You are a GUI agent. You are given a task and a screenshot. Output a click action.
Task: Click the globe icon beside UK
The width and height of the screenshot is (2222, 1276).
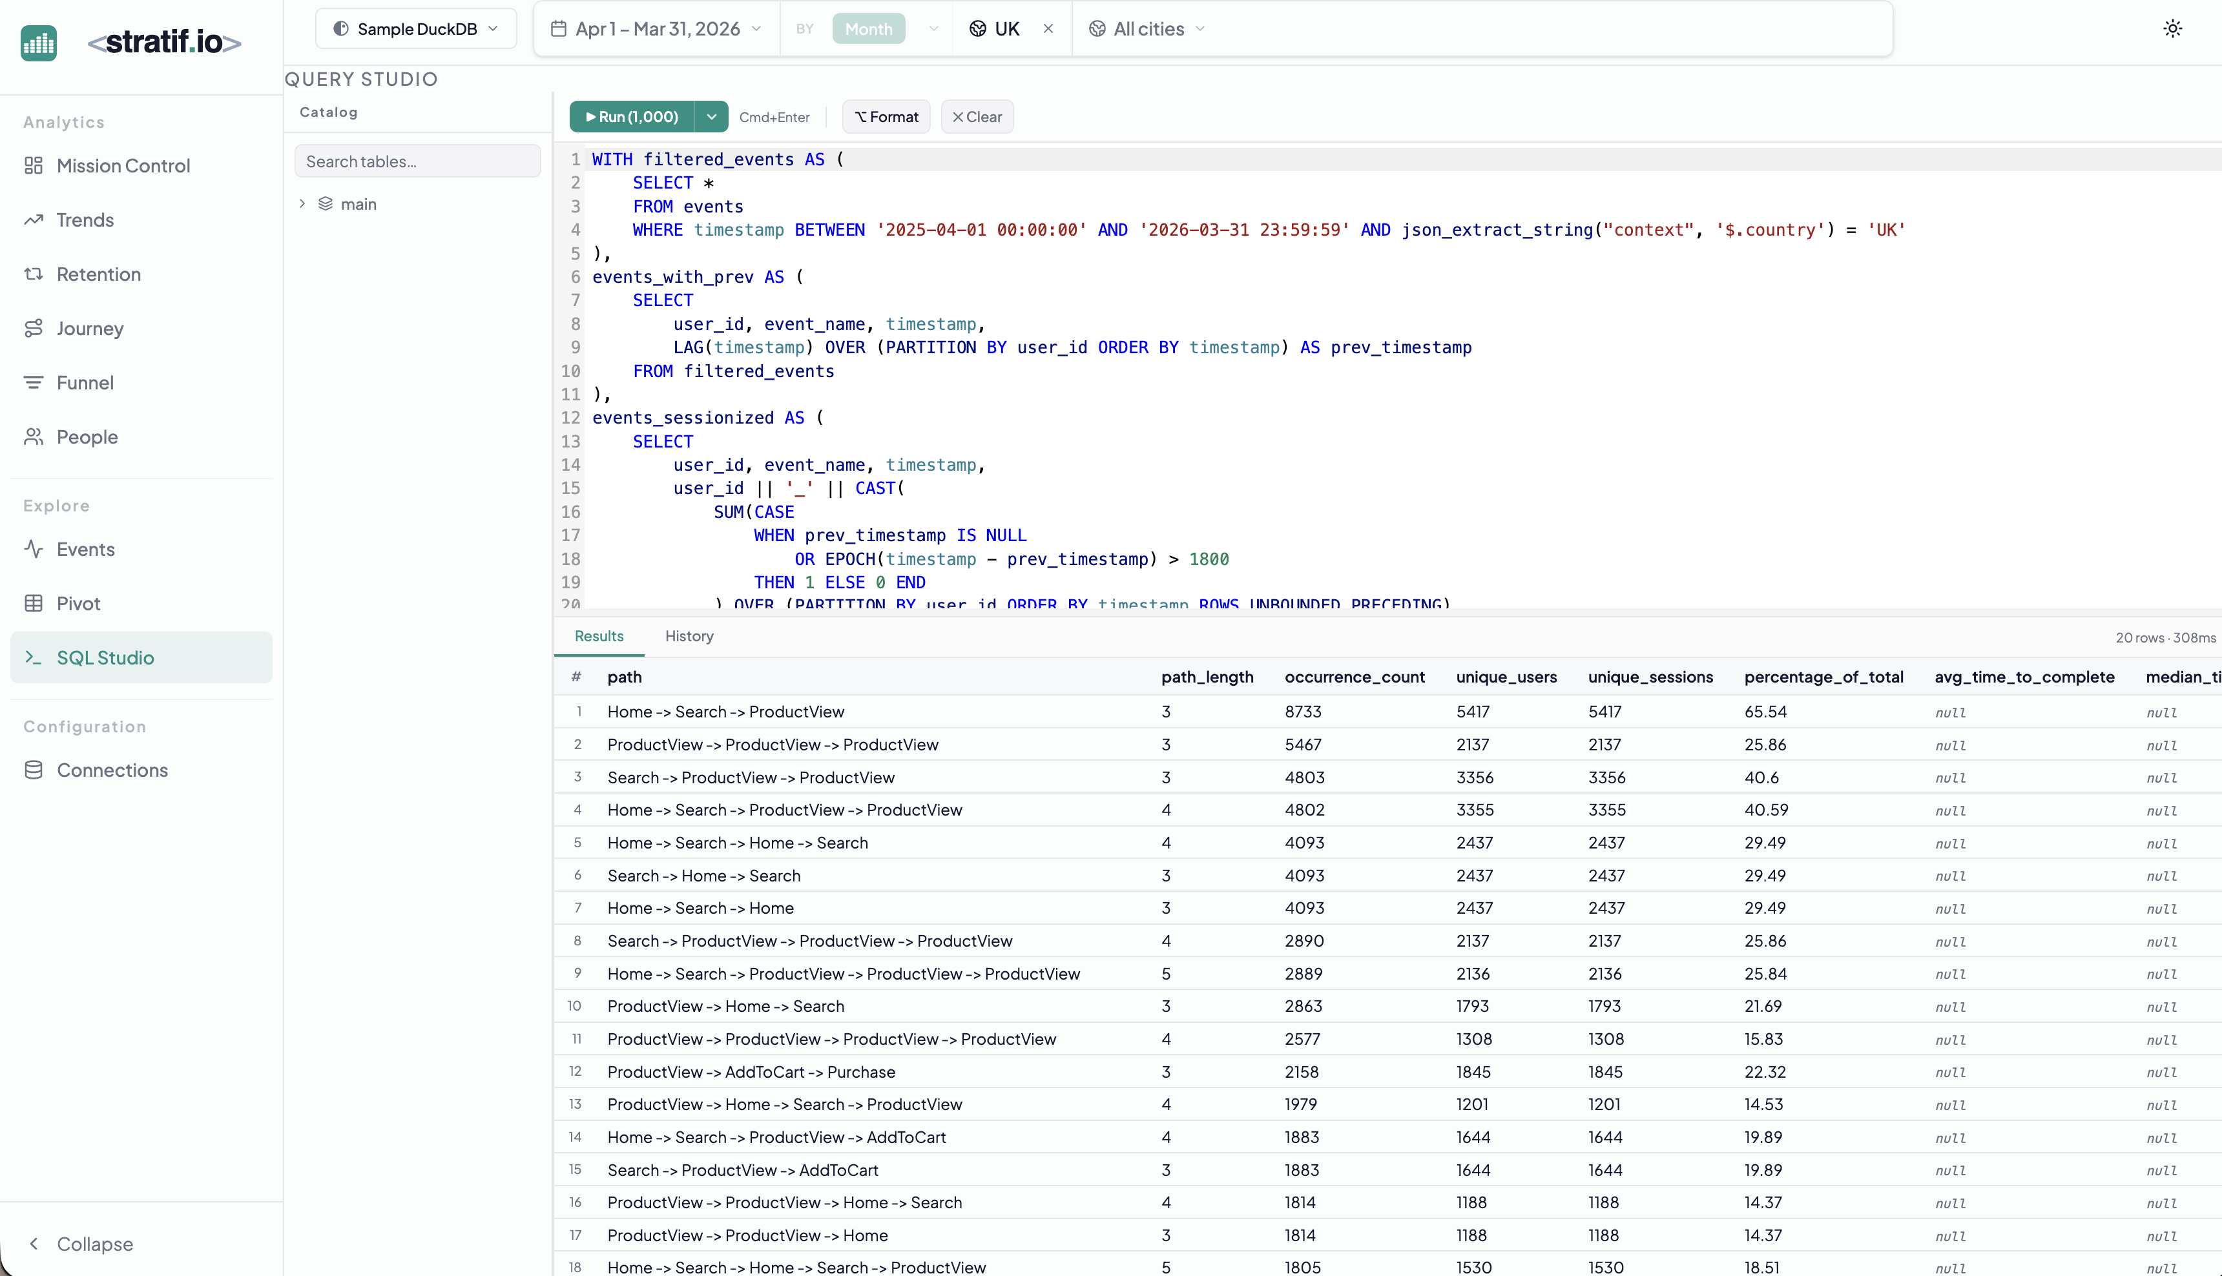coord(978,29)
